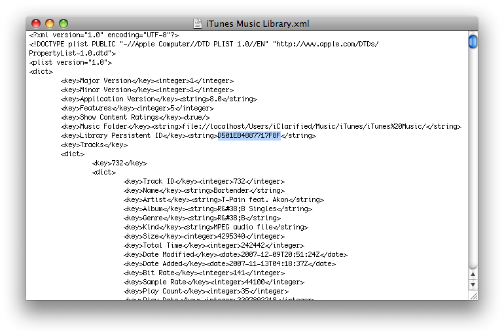Click the Size 4295340 line

coord(204,236)
